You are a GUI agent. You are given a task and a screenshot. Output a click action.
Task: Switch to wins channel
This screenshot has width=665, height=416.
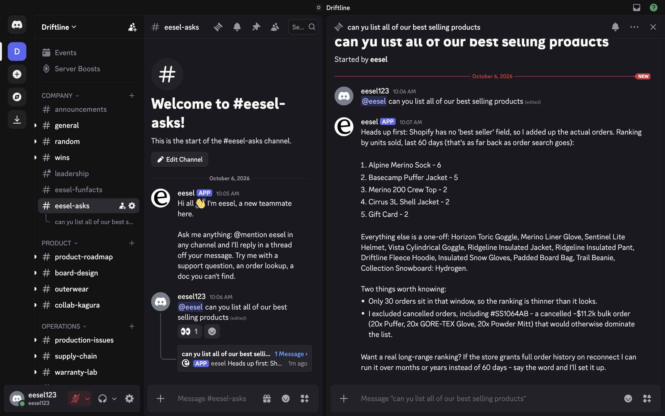tap(88, 158)
